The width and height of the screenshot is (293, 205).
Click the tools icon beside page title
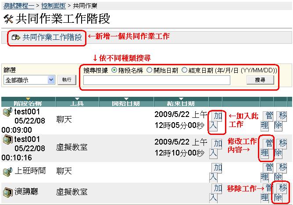[x=8, y=19]
